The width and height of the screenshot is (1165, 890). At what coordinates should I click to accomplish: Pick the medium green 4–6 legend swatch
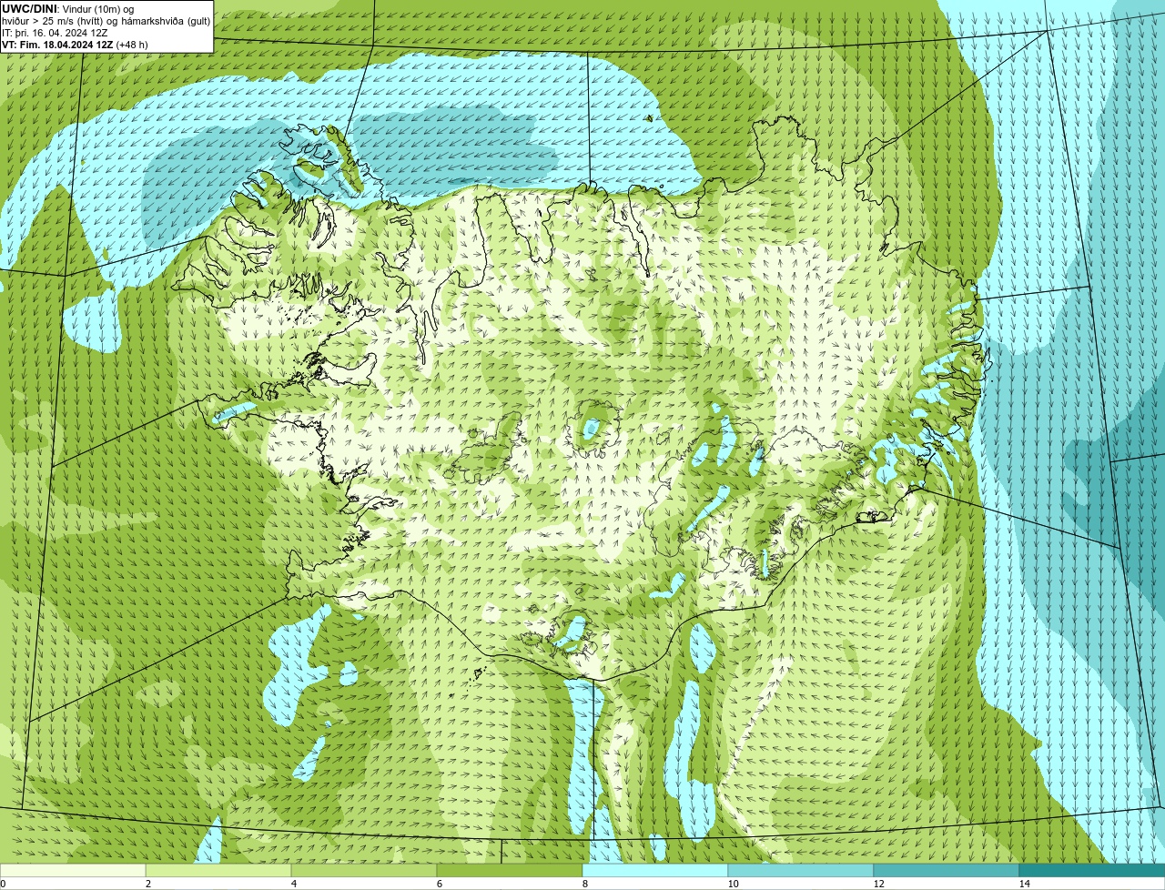pyautogui.click(x=364, y=870)
